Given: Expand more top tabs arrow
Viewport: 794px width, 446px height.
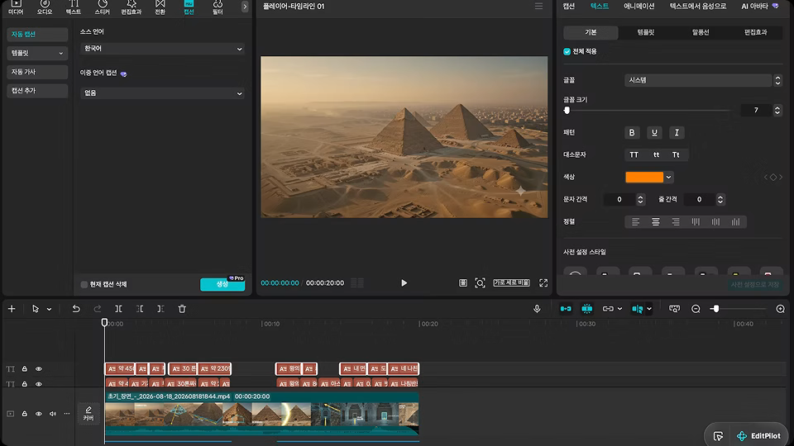Looking at the screenshot, I should (245, 7).
